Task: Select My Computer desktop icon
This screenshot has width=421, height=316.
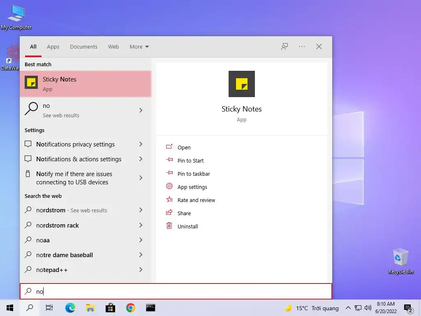Action: pos(16,17)
